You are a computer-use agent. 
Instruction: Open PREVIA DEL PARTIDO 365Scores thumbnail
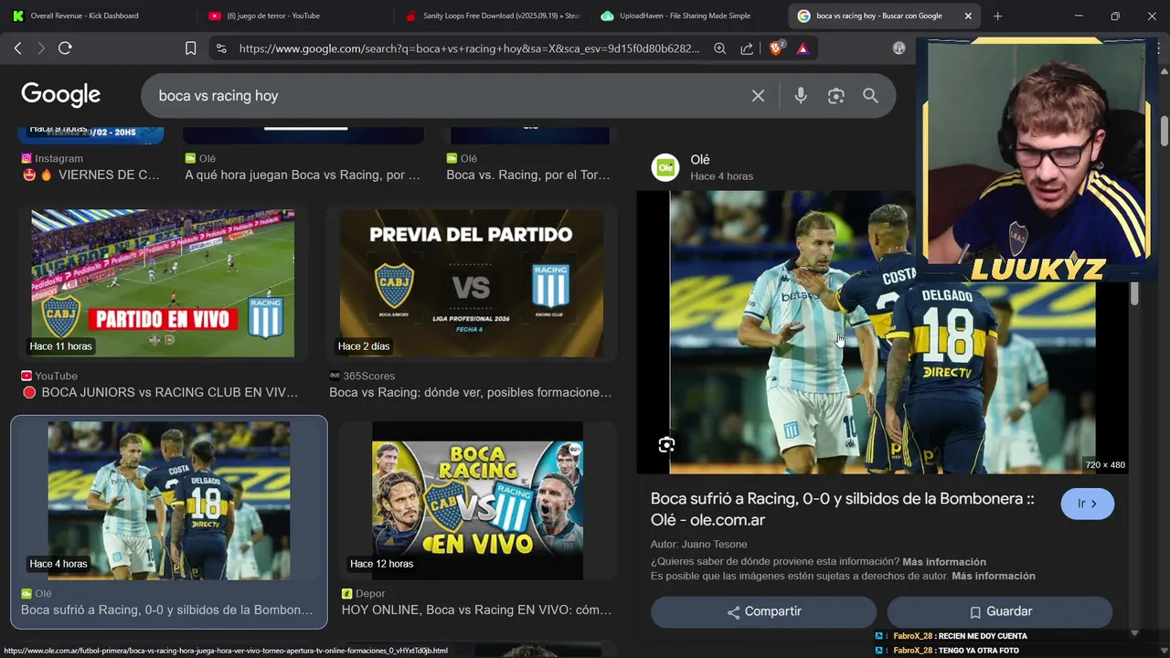click(x=472, y=283)
